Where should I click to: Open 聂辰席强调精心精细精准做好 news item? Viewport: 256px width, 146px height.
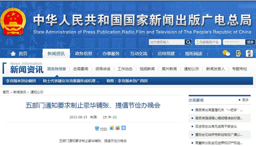[219, 118]
